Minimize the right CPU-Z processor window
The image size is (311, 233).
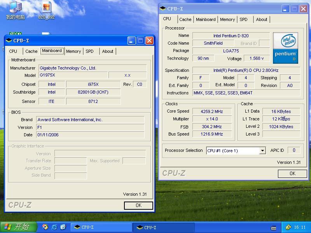[x=285, y=9]
